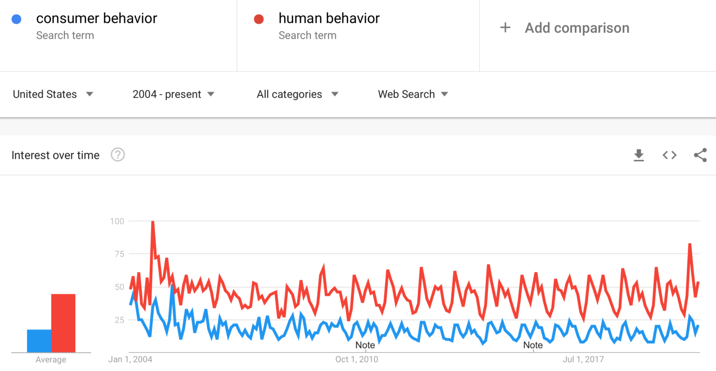Click the embed code icon for the chart

(x=669, y=155)
